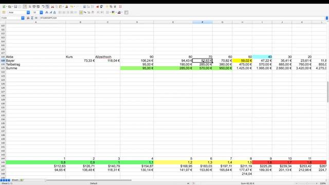The image size is (329, 185).
Task: Apply bold formatting
Action: (x=47, y=12)
